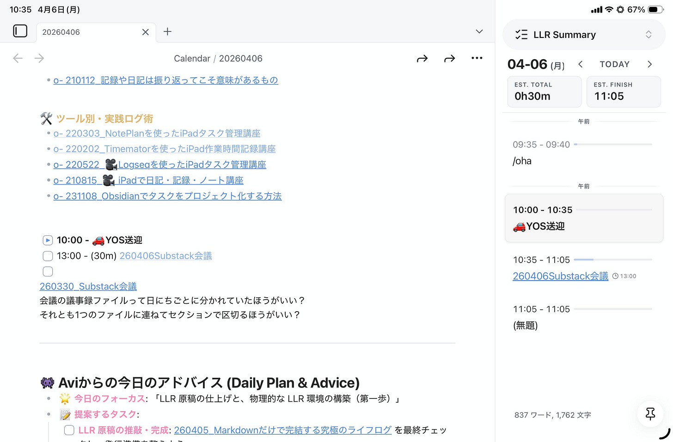Click the first share arrow icon
673x442 pixels.
tap(422, 58)
